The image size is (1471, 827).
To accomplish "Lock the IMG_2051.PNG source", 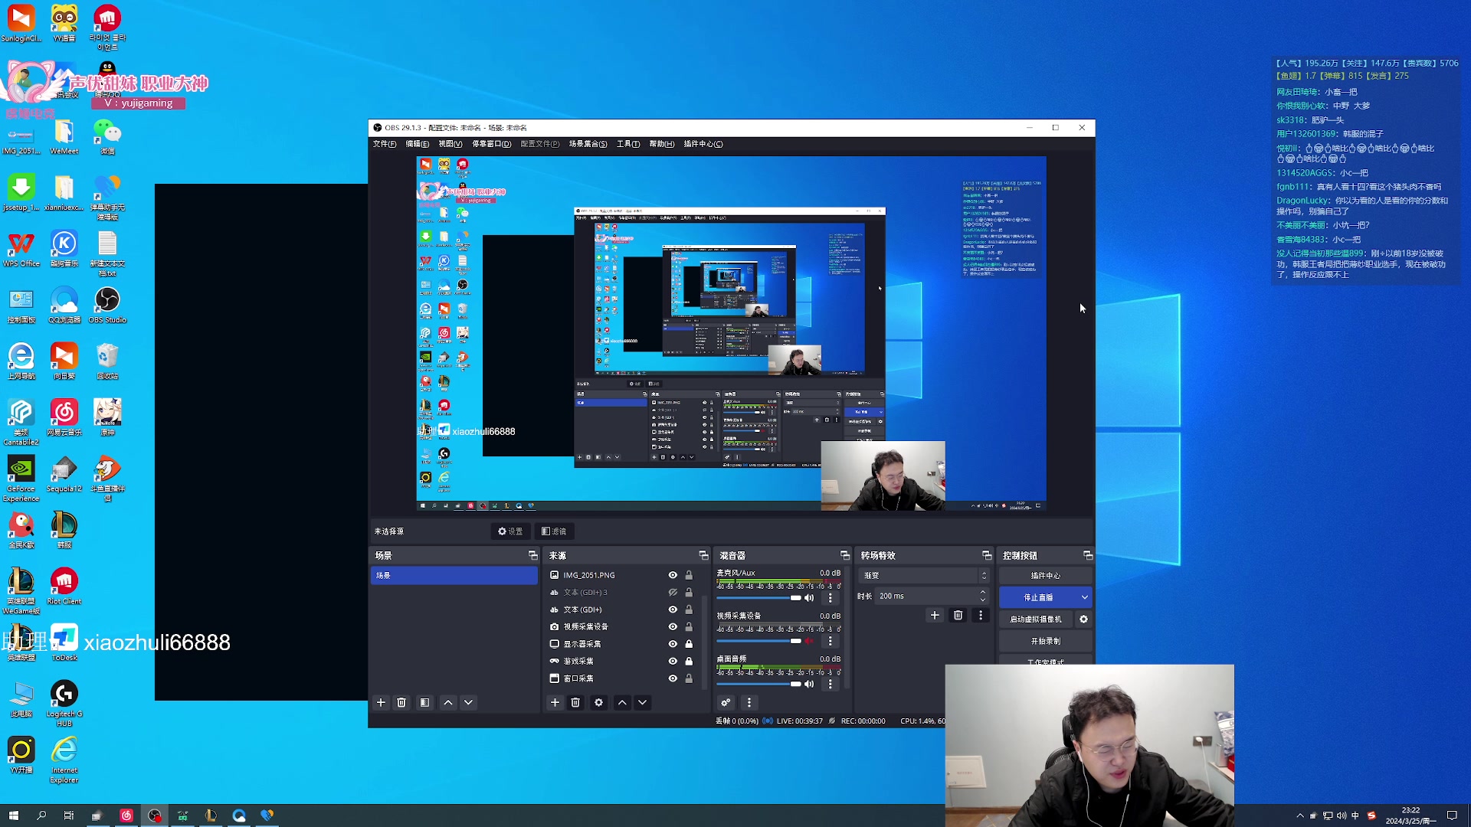I will (689, 575).
